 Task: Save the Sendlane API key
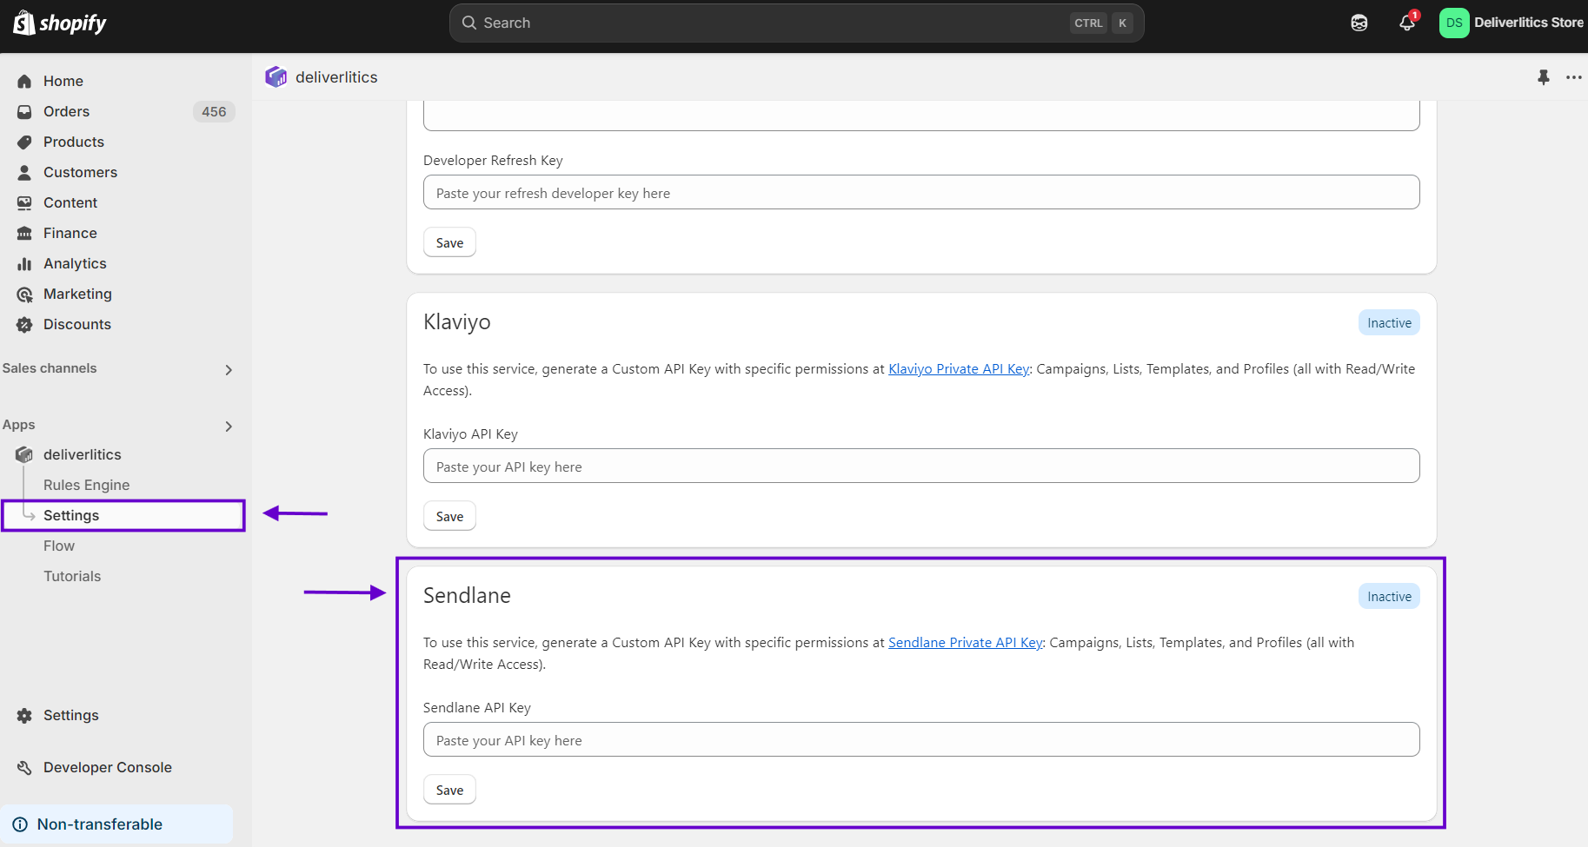[449, 791]
